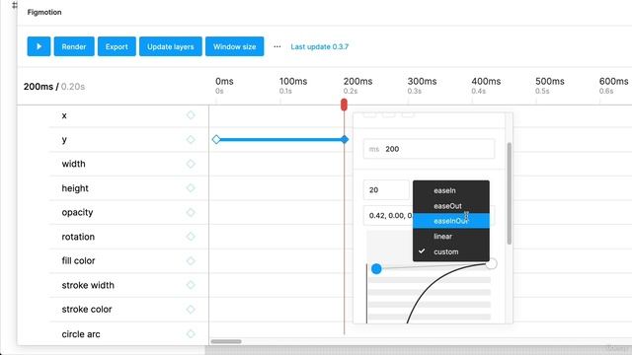Select the height property label
Image resolution: width=632 pixels, height=355 pixels.
75,188
